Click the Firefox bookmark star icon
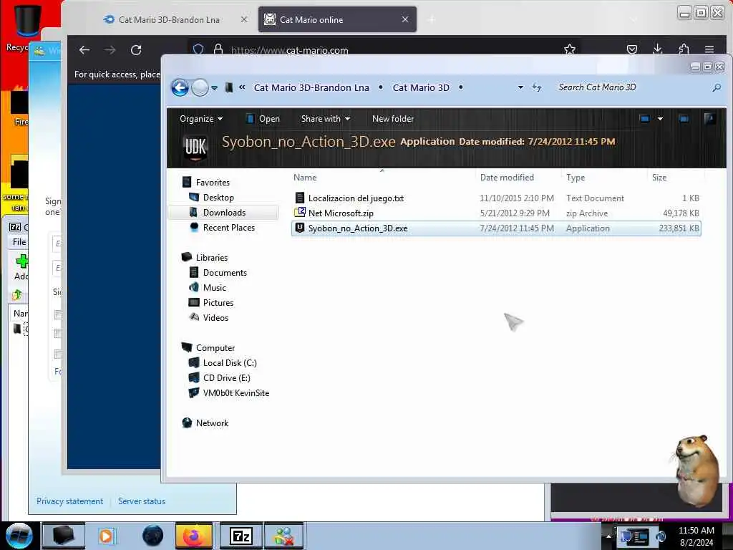Viewport: 733px width, 550px height. point(569,49)
